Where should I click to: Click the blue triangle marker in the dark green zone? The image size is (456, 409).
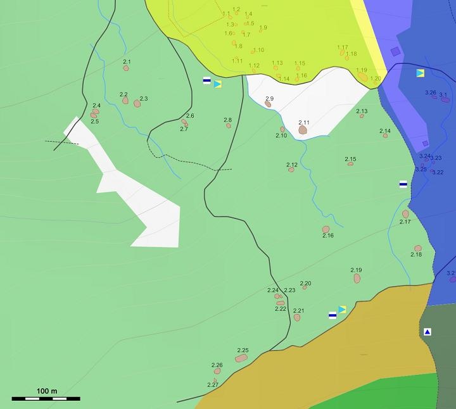427,332
